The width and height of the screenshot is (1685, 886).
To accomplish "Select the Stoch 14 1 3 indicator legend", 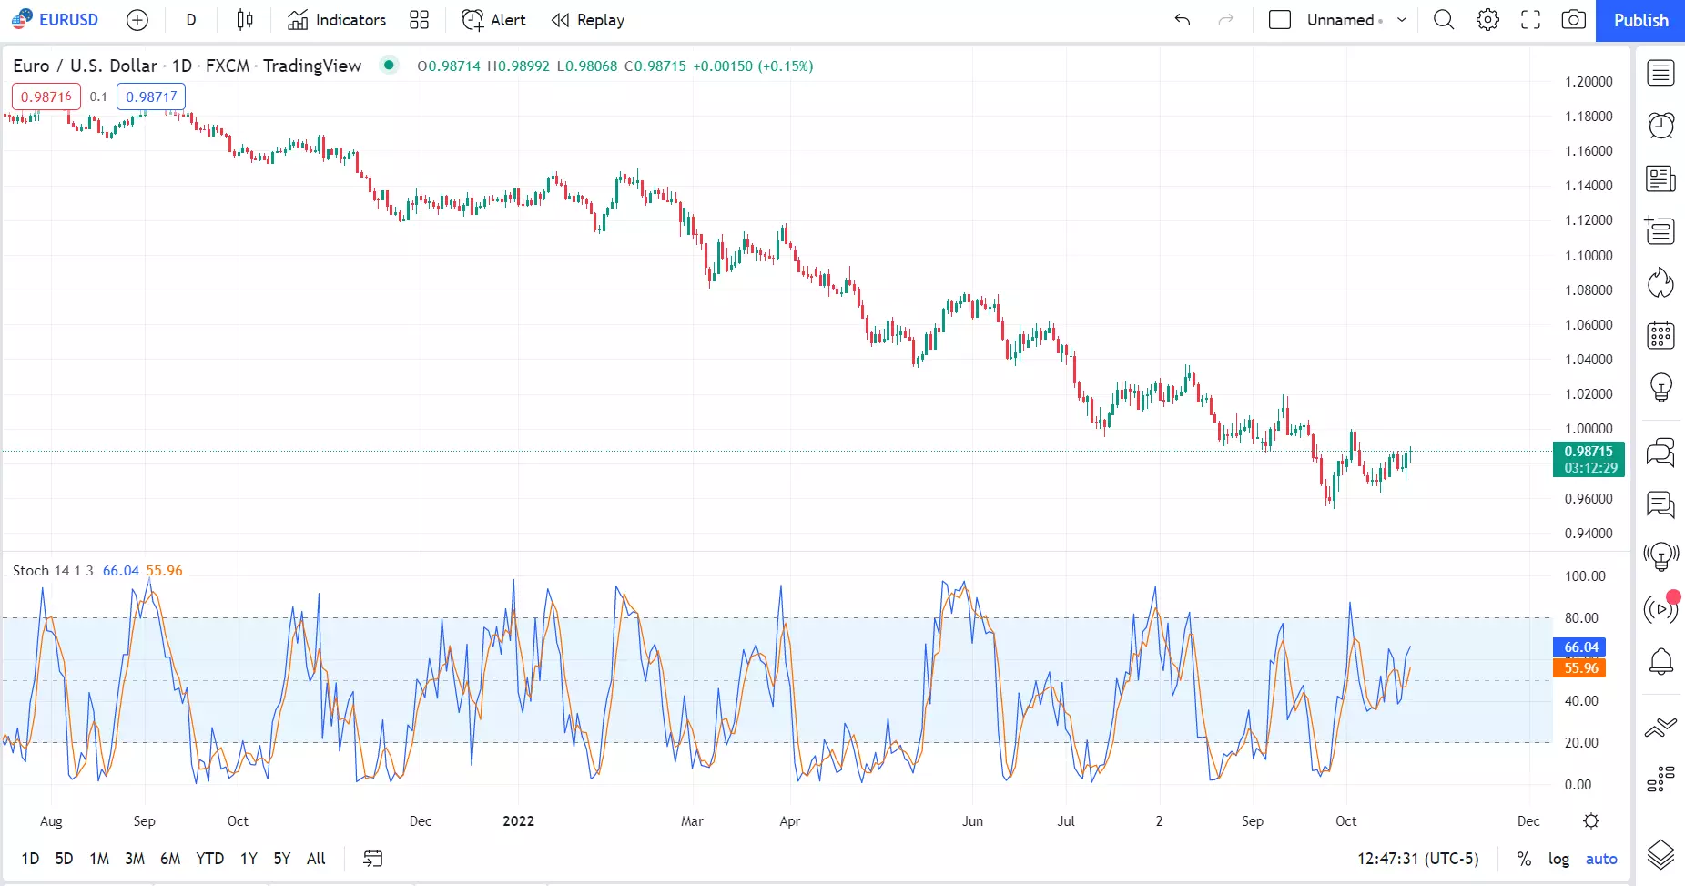I will [53, 570].
